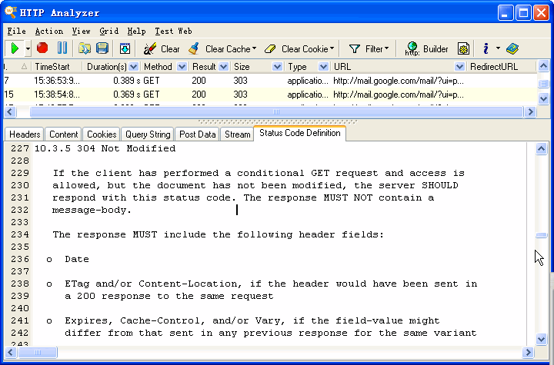Image resolution: width=554 pixels, height=365 pixels.
Task: Open the Grid menu
Action: point(108,32)
